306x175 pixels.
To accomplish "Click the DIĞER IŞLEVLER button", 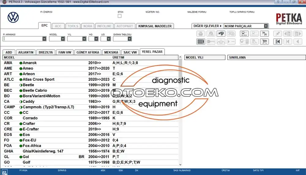I will (207, 26).
